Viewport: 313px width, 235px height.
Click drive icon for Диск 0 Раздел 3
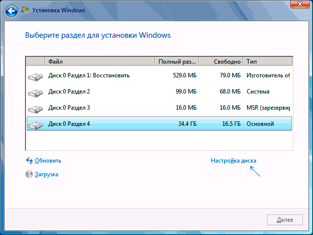tap(35, 109)
